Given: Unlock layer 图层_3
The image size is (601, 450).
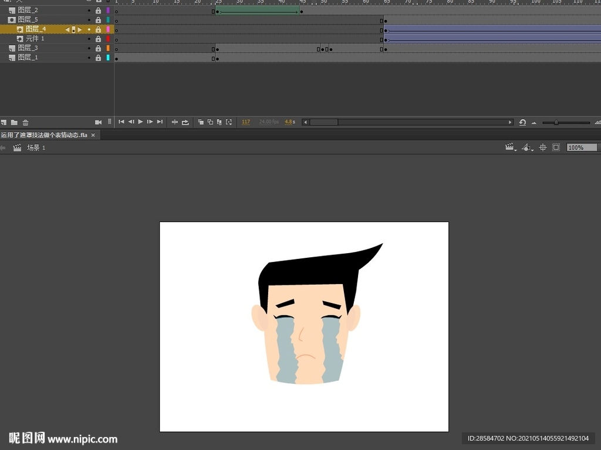Looking at the screenshot, I should click(x=98, y=48).
